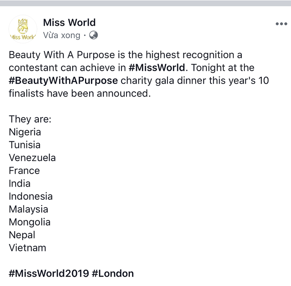Open the #BeautyWithAPurpose hashtag
Viewport: 291px width, 286px height.
[x=63, y=80]
